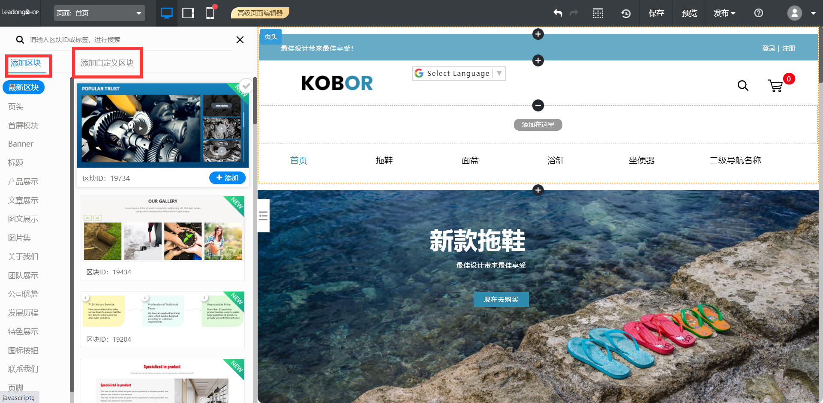This screenshot has width=823, height=403.
Task: Open the version history icon
Action: click(626, 13)
